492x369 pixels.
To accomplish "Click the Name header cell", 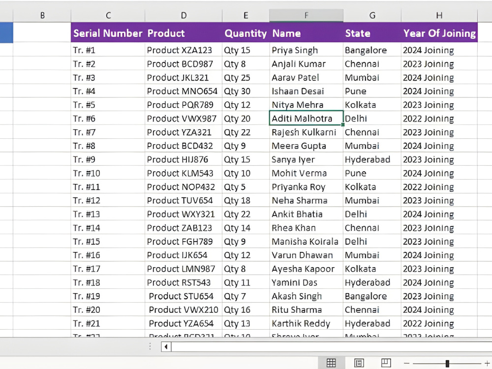I will (x=306, y=33).
